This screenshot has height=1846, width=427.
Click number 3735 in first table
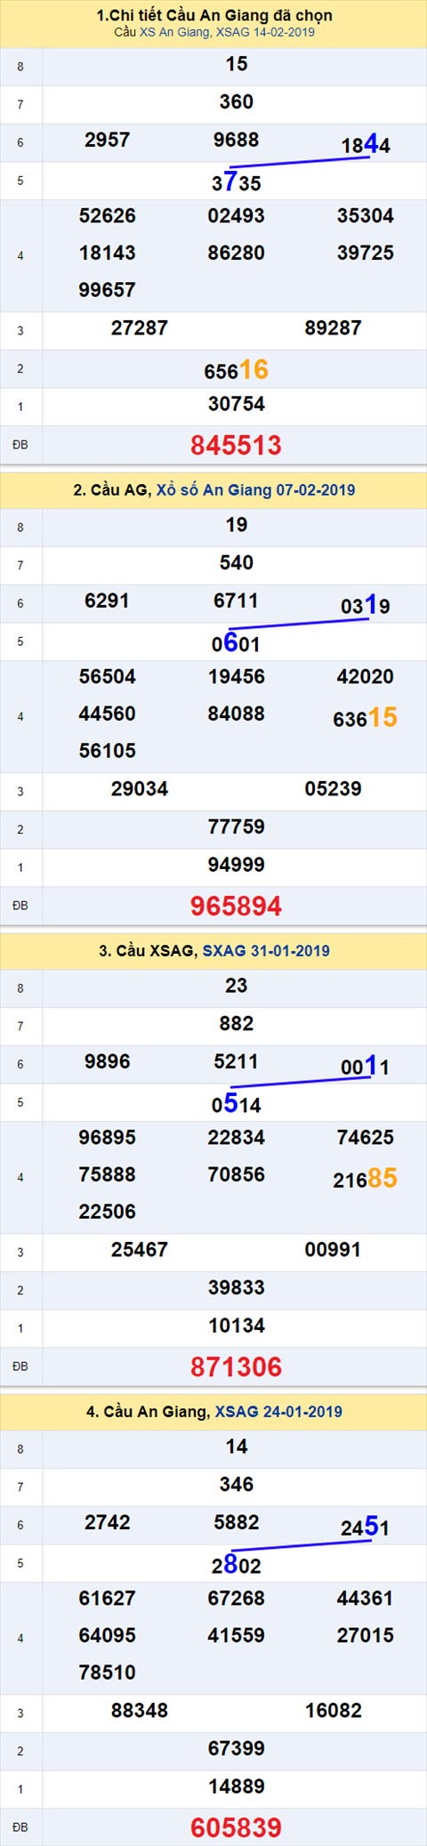236,182
